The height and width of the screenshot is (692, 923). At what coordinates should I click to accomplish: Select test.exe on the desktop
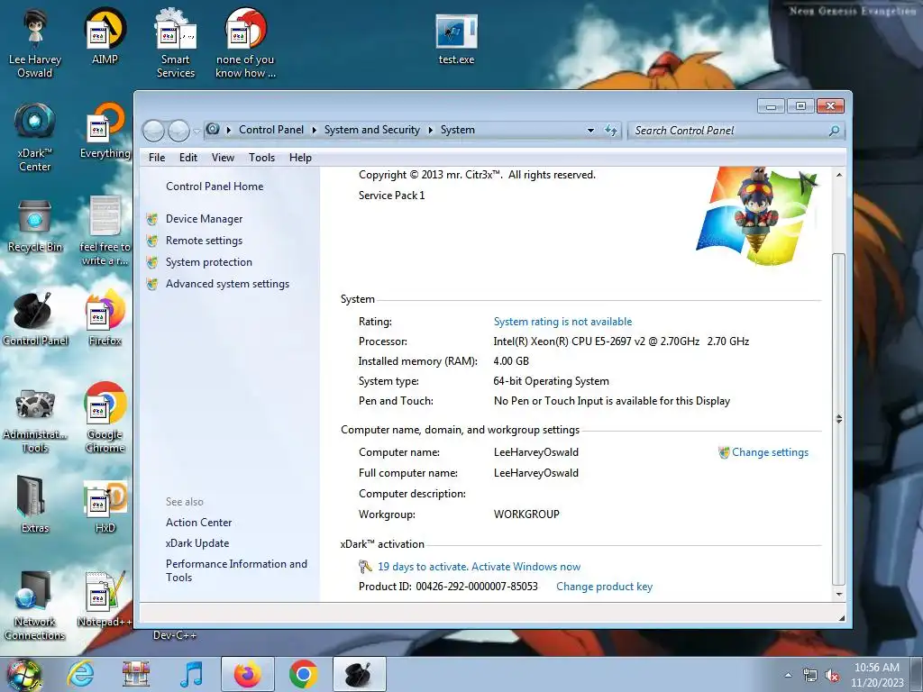click(456, 39)
